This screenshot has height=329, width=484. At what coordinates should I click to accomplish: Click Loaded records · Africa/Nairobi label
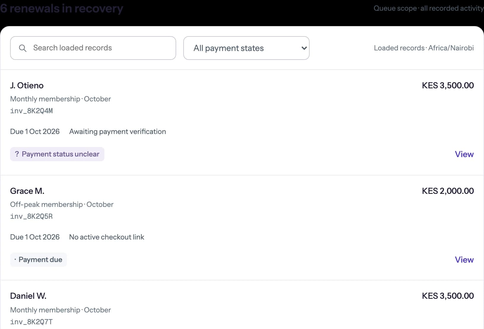click(424, 48)
